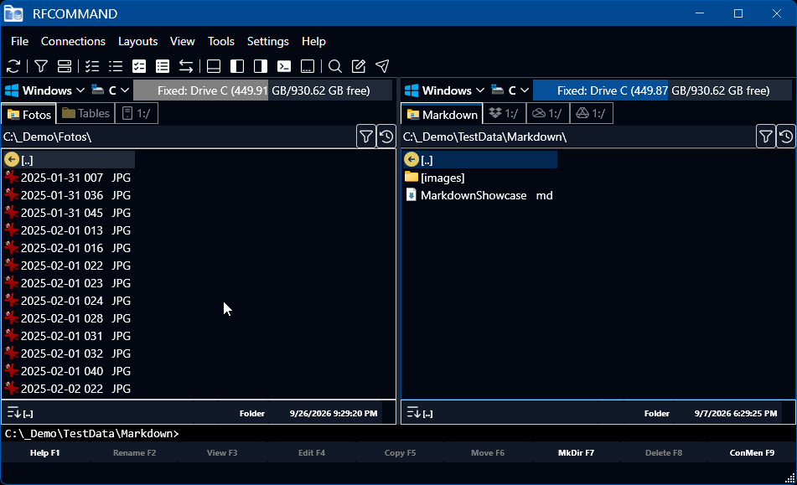Switch to the plain bullet list view icon
This screenshot has width=797, height=485.
coord(116,66)
